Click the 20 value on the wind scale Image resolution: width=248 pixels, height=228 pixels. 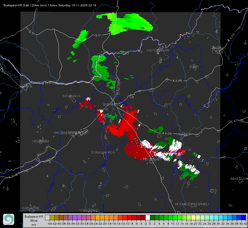tap(195, 224)
